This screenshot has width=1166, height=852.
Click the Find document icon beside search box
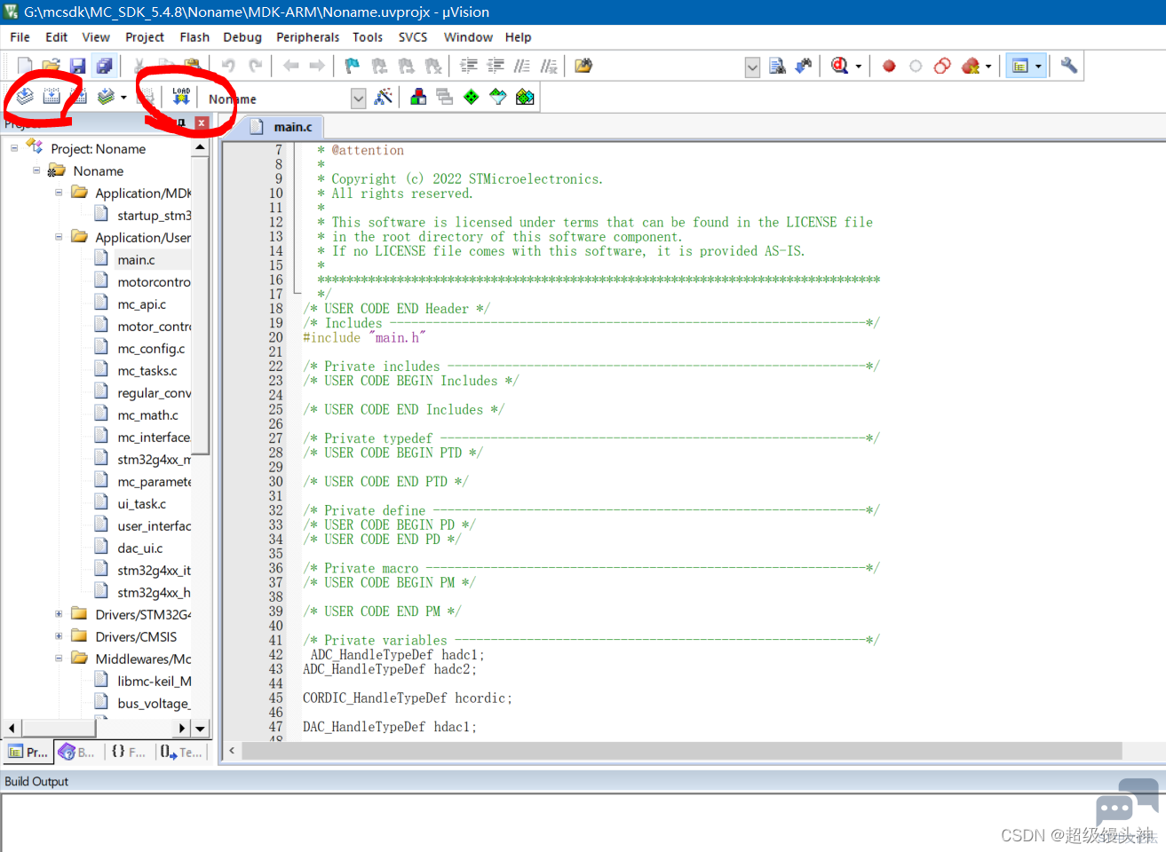pyautogui.click(x=777, y=66)
